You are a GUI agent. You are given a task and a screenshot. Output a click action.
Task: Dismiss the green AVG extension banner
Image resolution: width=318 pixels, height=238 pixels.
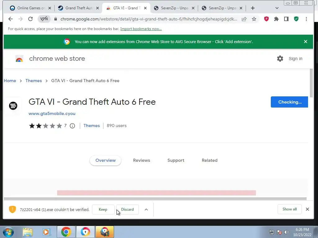(x=306, y=42)
